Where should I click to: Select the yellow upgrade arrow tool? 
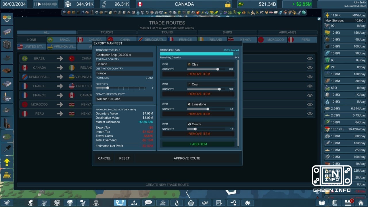[x=7, y=162]
